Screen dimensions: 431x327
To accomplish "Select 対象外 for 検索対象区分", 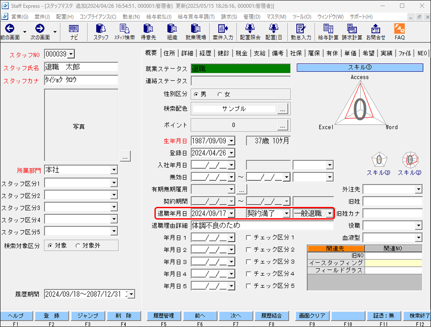I will coord(78,246).
